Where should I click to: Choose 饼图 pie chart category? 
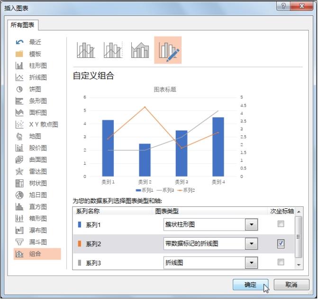(35, 89)
